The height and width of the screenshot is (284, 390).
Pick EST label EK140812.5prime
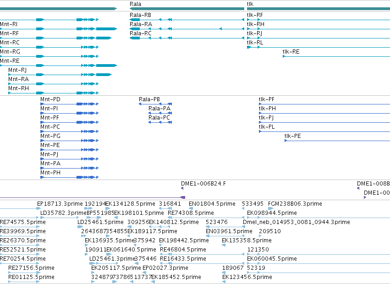click(x=174, y=222)
